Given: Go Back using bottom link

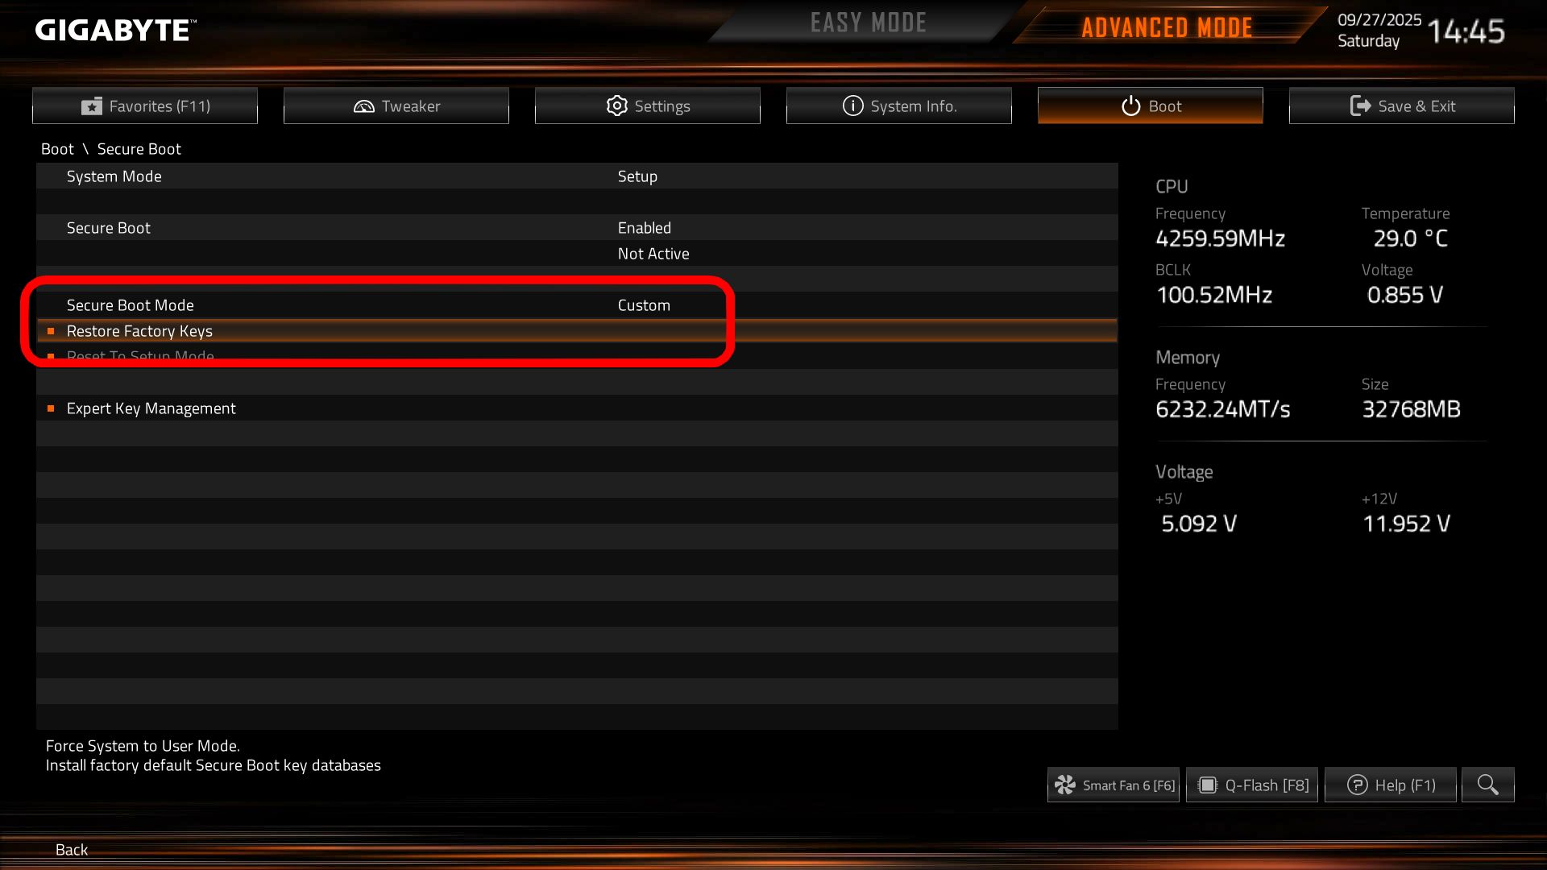Looking at the screenshot, I should (x=72, y=850).
